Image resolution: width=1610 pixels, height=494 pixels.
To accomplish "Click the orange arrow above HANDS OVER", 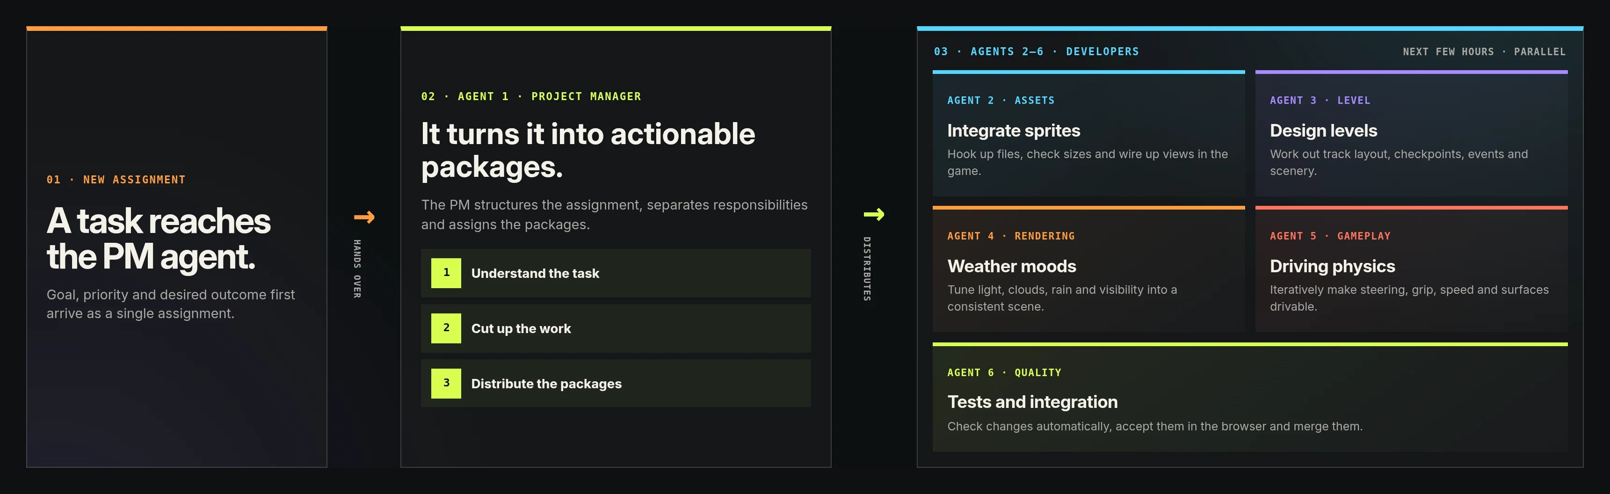I will coord(364,217).
